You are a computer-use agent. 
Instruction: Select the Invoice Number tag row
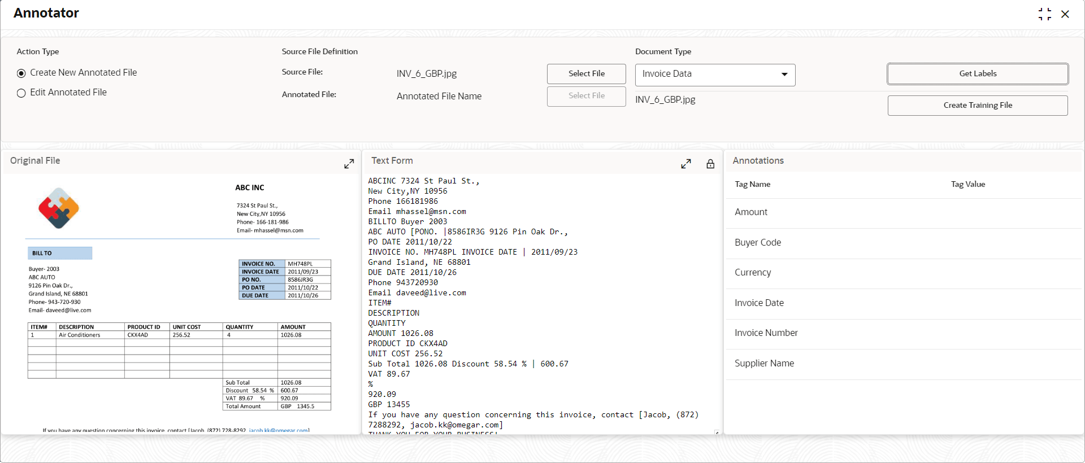tap(904, 333)
